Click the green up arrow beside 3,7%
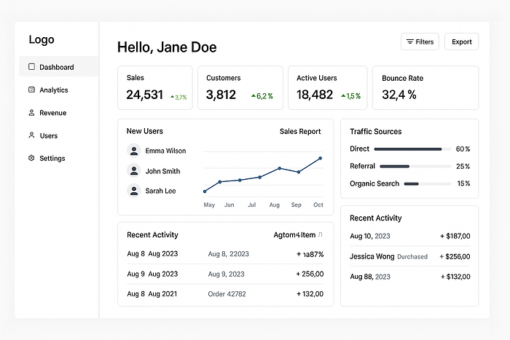 173,97
